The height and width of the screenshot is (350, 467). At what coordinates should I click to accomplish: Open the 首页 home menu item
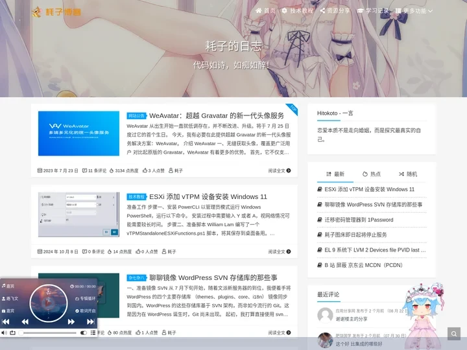pos(265,11)
